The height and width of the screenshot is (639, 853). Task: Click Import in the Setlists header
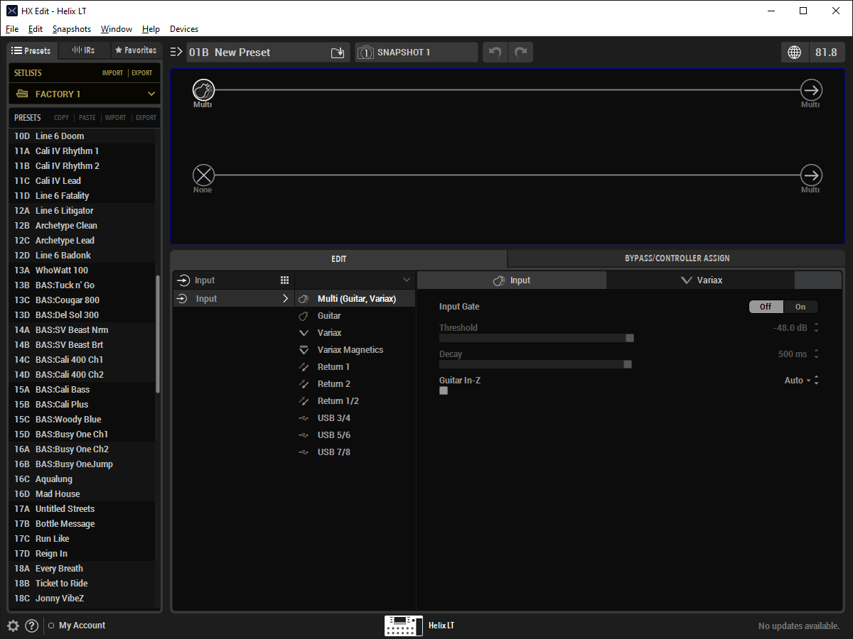(112, 73)
